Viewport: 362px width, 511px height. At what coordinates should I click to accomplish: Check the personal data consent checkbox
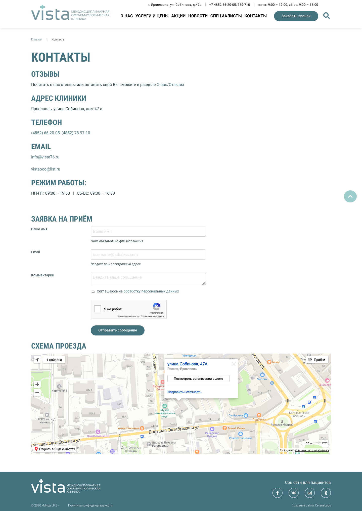pos(93,291)
